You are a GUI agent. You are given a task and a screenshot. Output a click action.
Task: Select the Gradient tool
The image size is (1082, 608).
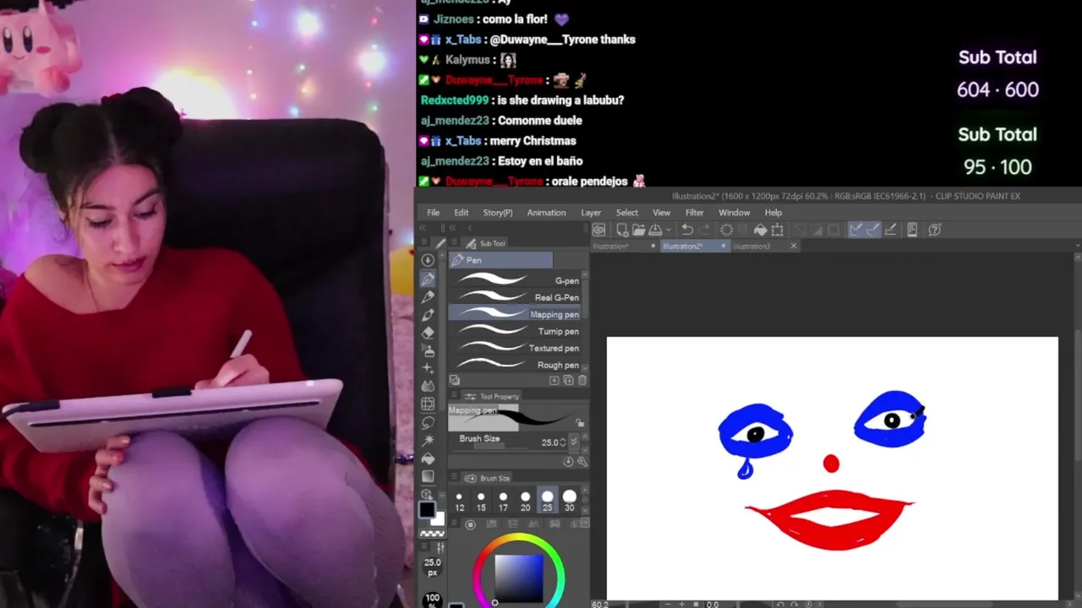click(428, 476)
